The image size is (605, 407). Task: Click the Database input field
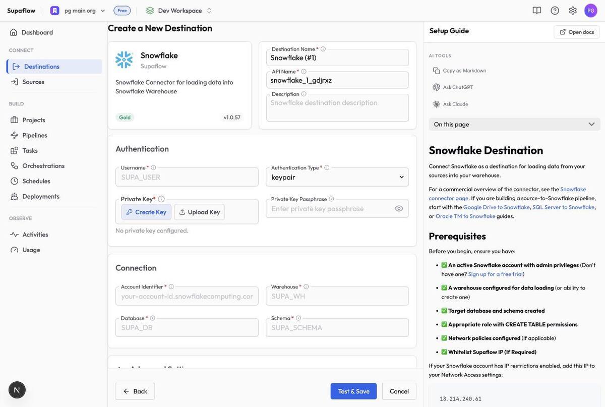tap(187, 327)
